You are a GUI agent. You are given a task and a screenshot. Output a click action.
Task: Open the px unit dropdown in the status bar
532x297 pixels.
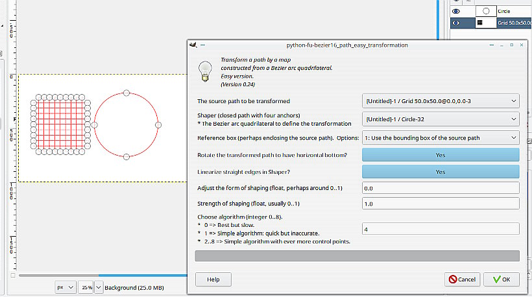coord(66,287)
